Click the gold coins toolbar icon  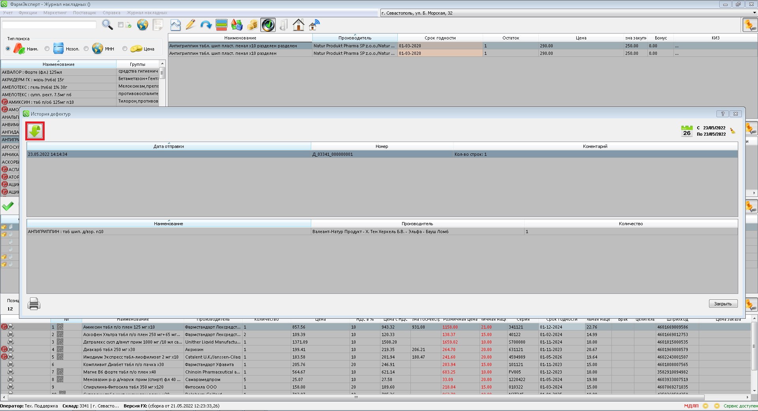click(x=252, y=25)
